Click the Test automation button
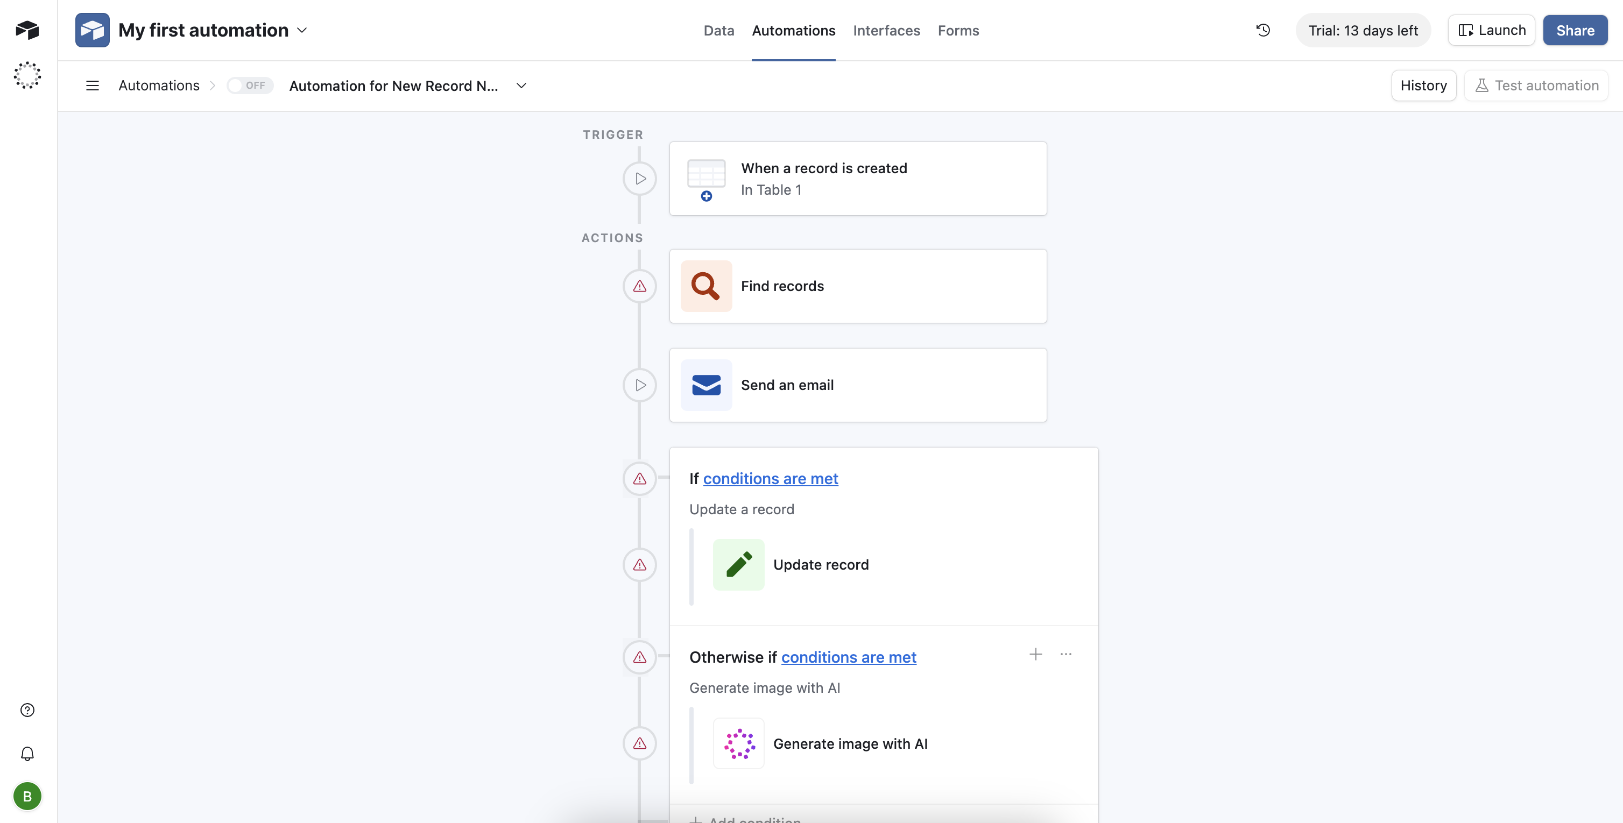This screenshot has width=1623, height=823. click(x=1536, y=85)
